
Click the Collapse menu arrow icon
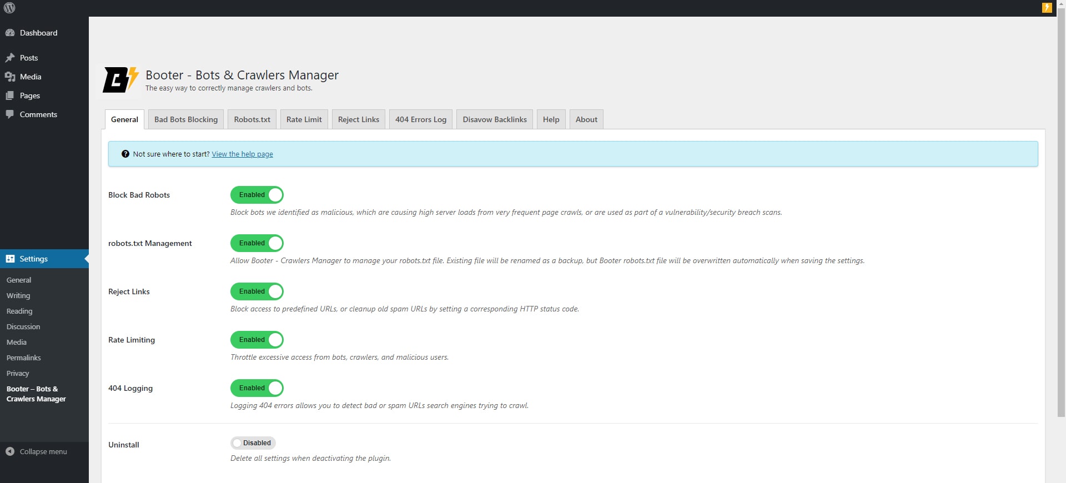tap(10, 451)
